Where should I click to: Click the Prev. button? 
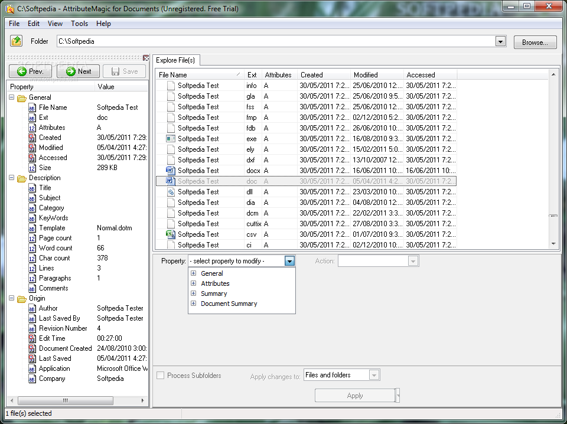(x=30, y=71)
